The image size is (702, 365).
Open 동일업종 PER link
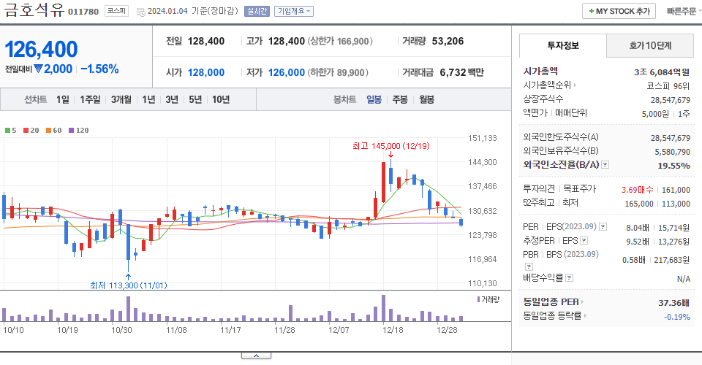tap(554, 302)
